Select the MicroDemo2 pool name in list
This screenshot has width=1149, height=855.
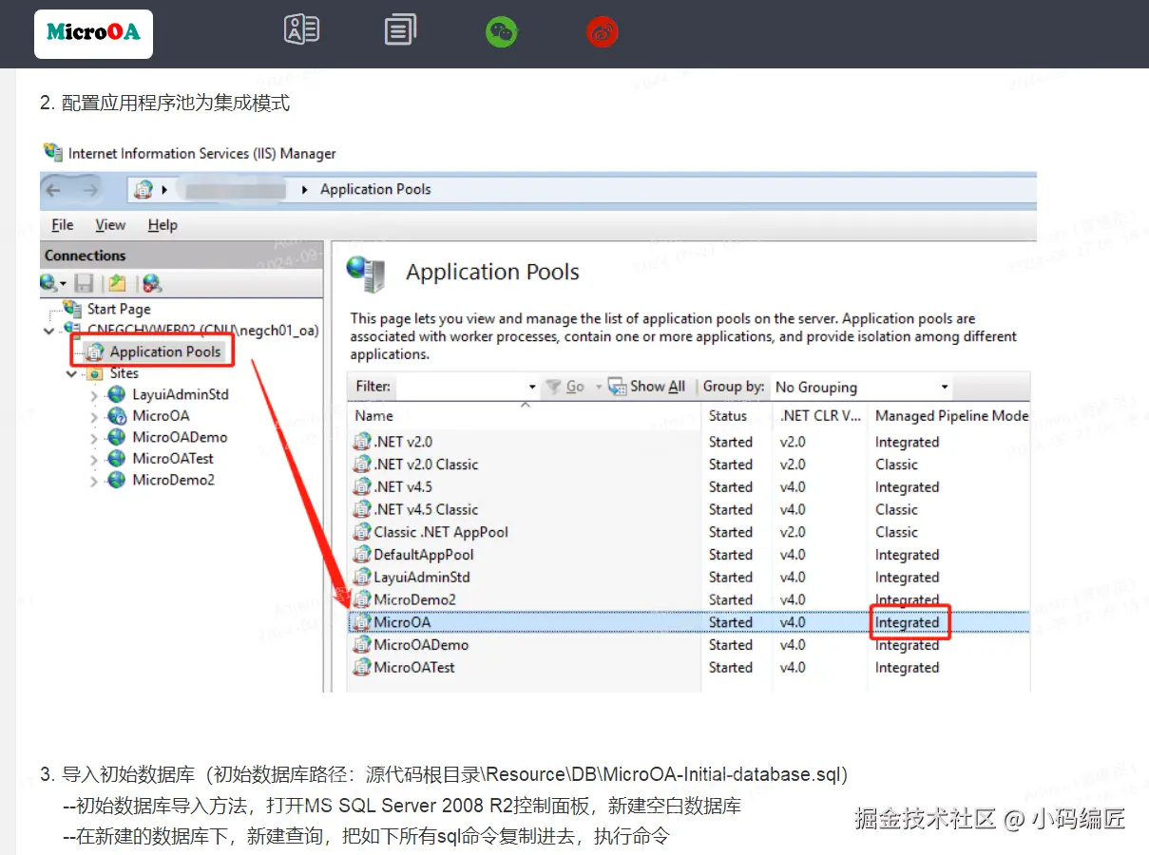(x=414, y=599)
